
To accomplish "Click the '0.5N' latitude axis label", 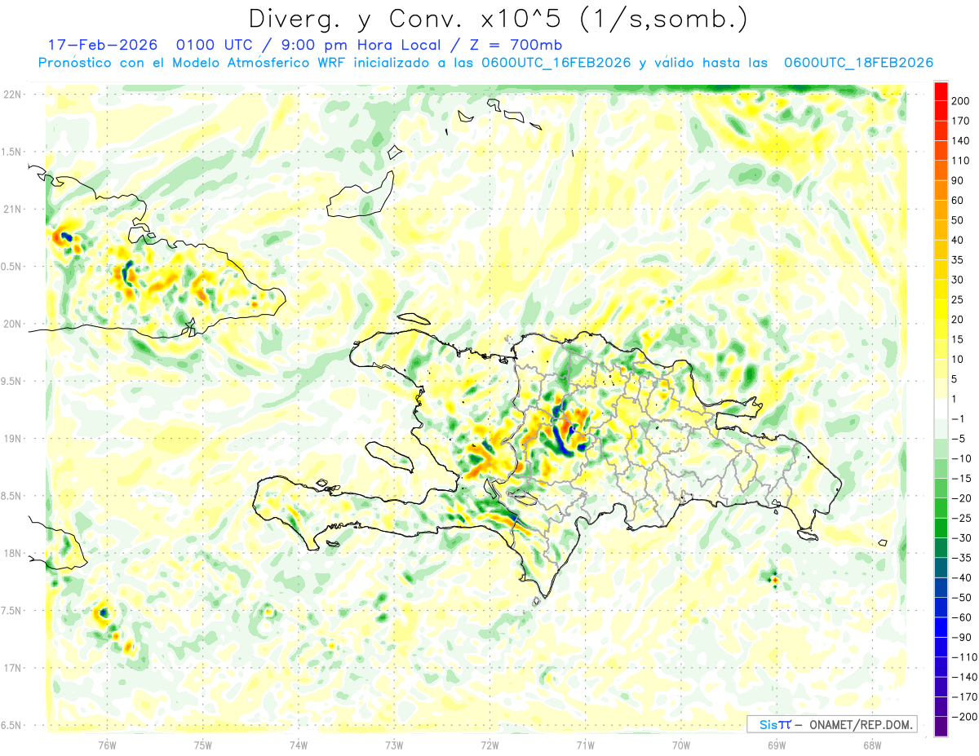I will (11, 267).
